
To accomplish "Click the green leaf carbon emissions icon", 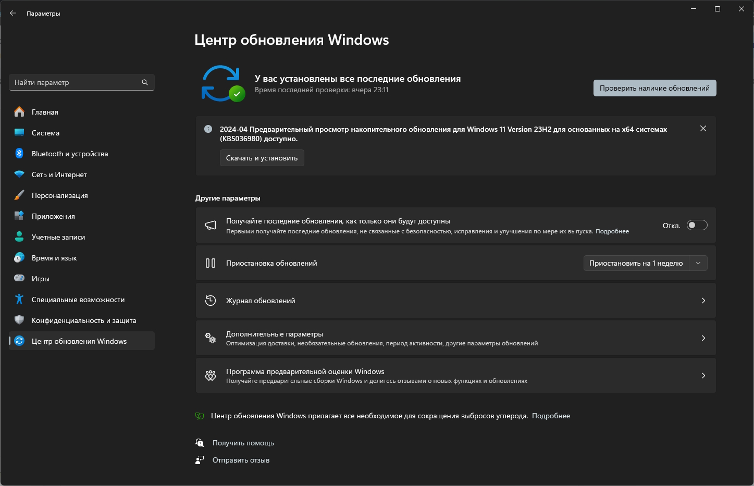I will tap(199, 416).
